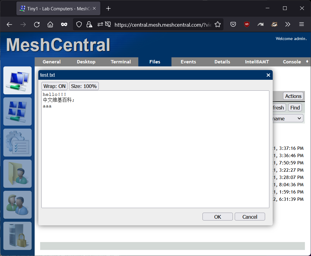Toggle tracking protection shield in address bar
The height and width of the screenshot is (256, 311).
pos(79,24)
